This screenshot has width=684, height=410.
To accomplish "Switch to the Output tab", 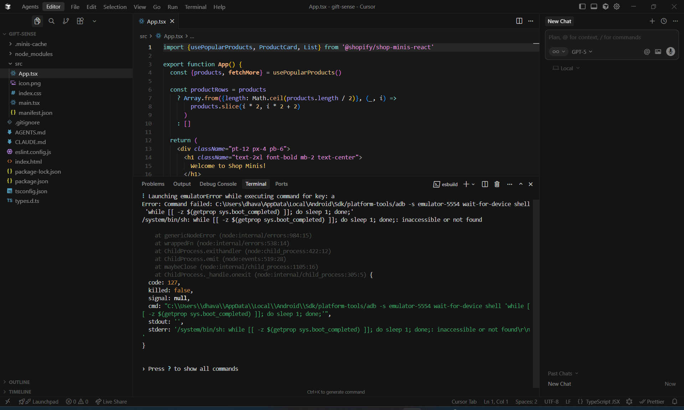I will [x=182, y=184].
